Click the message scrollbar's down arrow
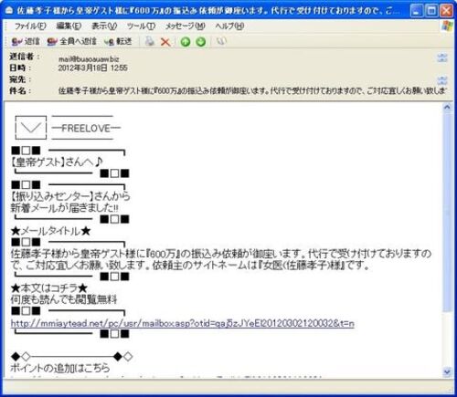This screenshot has height=397, width=457. (447, 372)
